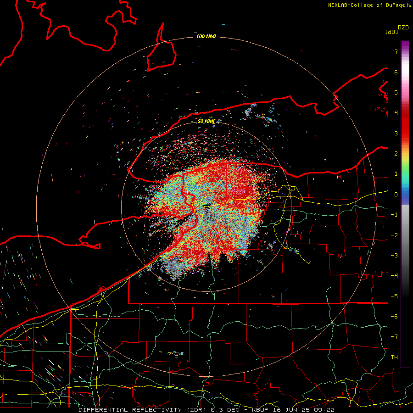This screenshot has width=413, height=413.
Task: Click the 7 value on color scale
Action: coord(396,51)
